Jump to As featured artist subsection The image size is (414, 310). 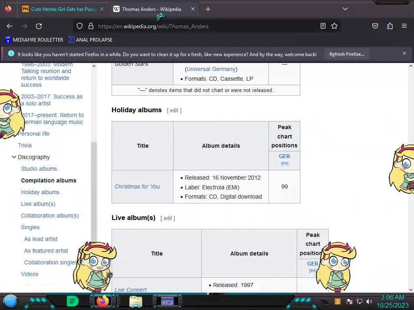(46, 251)
